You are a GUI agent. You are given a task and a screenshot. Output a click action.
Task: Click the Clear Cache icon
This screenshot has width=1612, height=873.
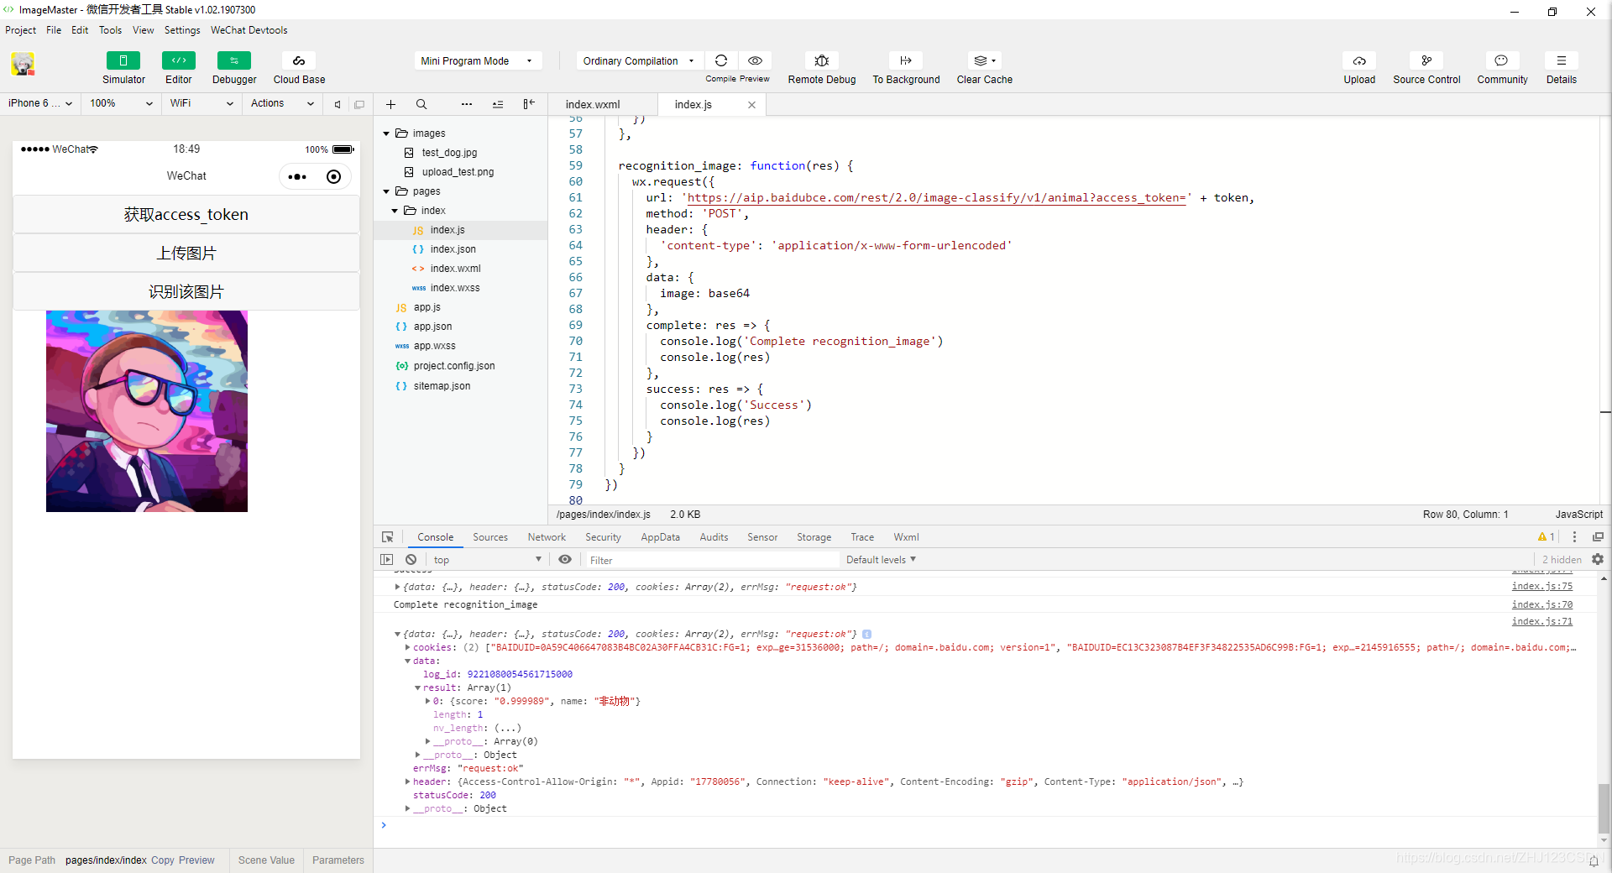tap(985, 60)
